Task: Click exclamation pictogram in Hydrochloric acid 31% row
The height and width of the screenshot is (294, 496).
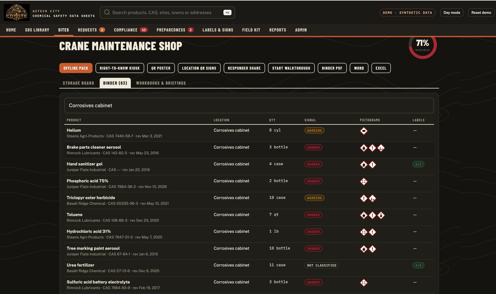Action: (372, 232)
